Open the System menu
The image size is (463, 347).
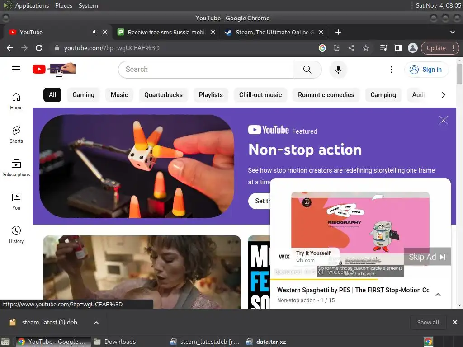[88, 5]
